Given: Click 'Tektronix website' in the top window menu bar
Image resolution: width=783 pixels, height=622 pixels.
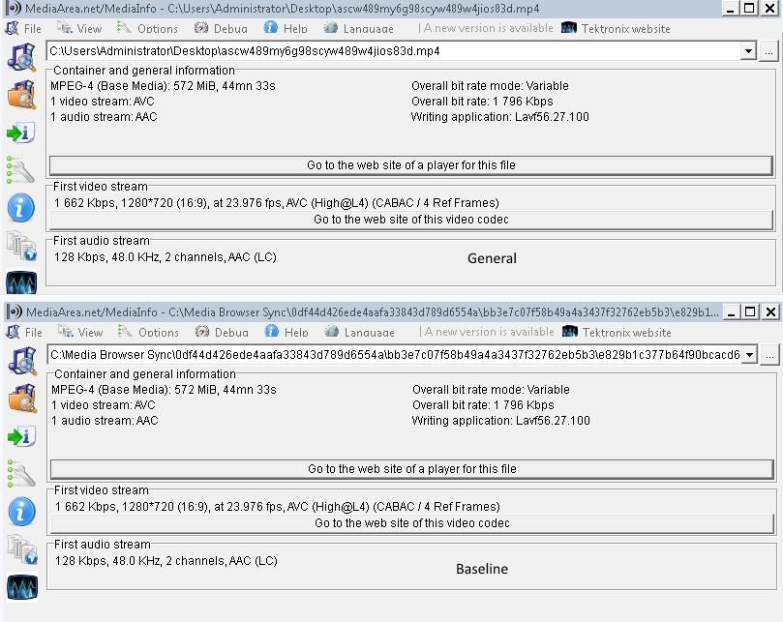Looking at the screenshot, I should coord(617,28).
